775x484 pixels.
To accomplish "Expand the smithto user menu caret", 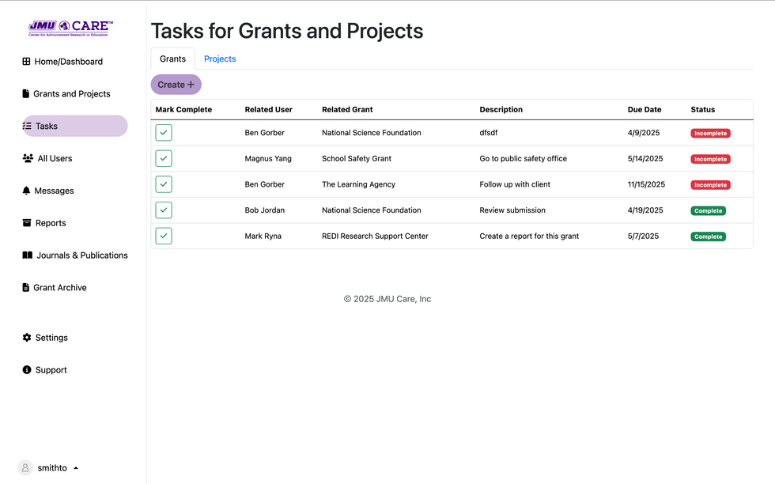I will (76, 468).
